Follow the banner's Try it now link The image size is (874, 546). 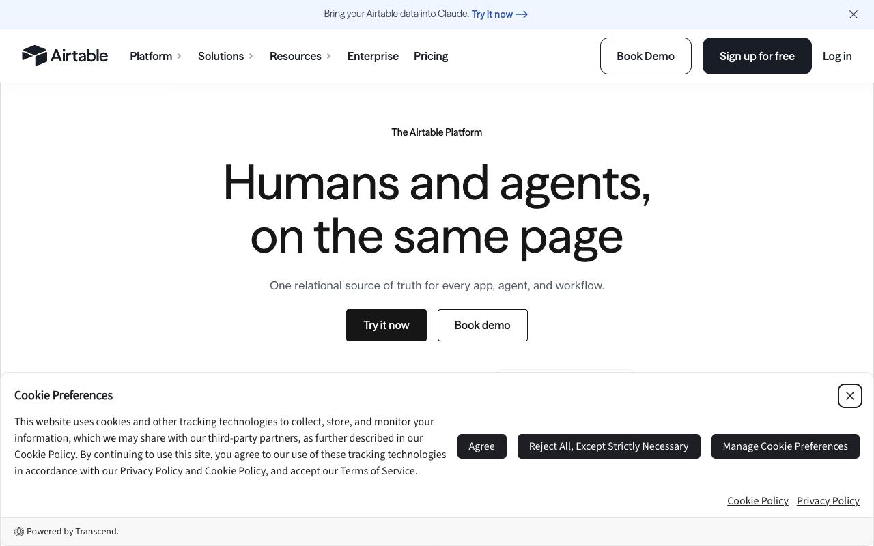click(x=500, y=14)
